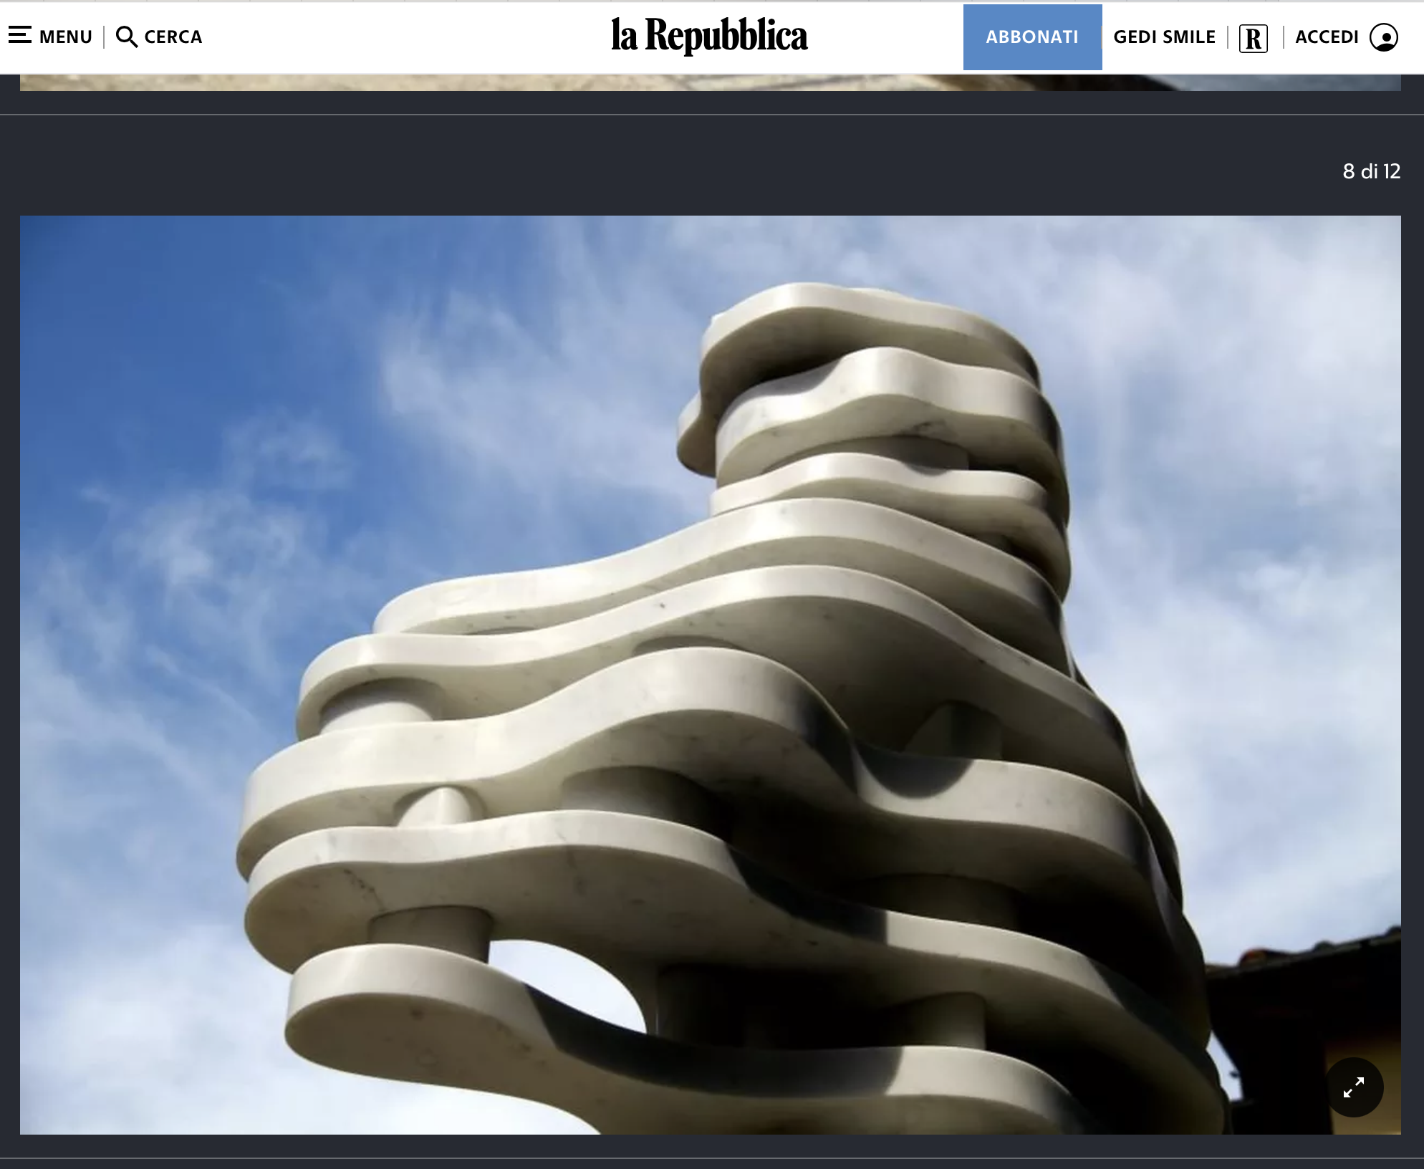Choose ACCEDI from the header menu
Image resolution: width=1424 pixels, height=1169 pixels.
(x=1328, y=36)
